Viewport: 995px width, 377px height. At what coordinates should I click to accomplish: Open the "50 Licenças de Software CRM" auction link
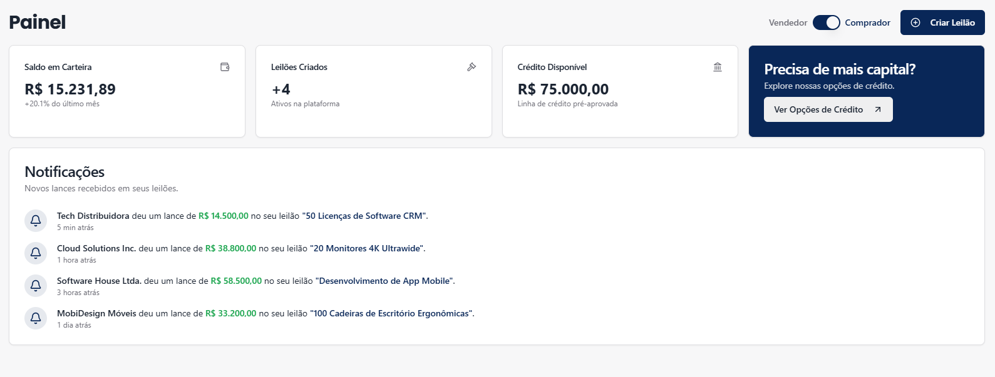(364, 216)
